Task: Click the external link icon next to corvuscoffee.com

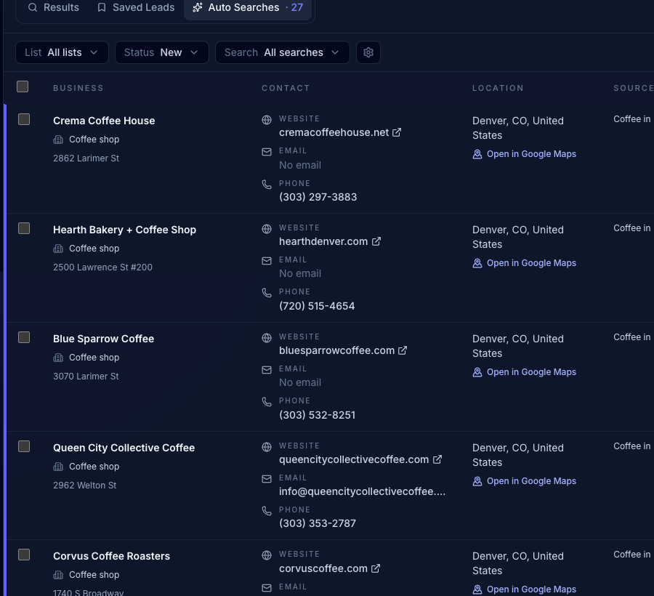Action: click(x=376, y=568)
